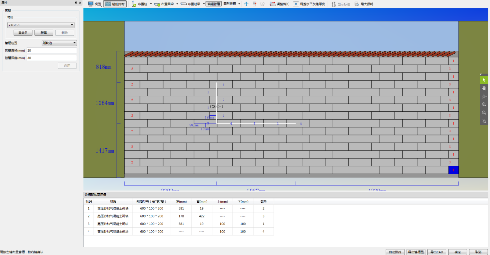Viewport: 490px width, 255px height.
Task: Close the 属性 properties panel
Action: 80,3
